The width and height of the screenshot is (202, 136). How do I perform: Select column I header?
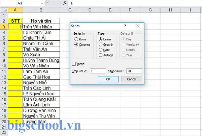[x=191, y=10]
